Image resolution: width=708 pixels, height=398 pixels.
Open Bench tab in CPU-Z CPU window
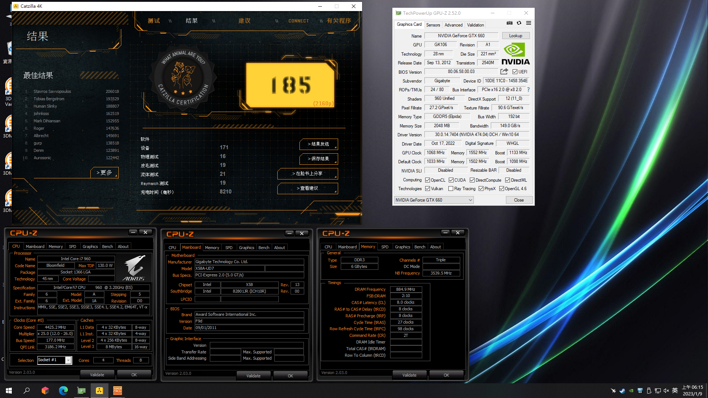click(x=107, y=247)
